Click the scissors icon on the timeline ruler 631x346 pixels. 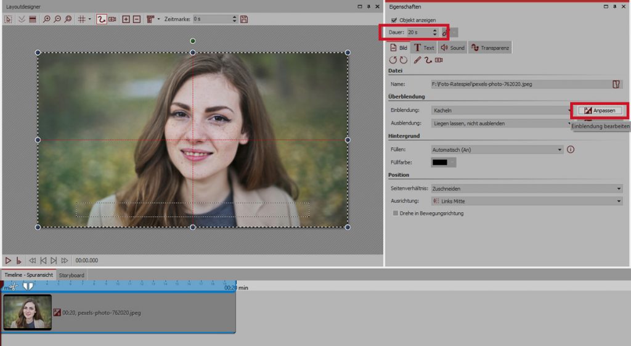14,286
